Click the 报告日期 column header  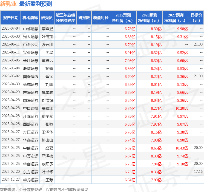click(x=10, y=18)
